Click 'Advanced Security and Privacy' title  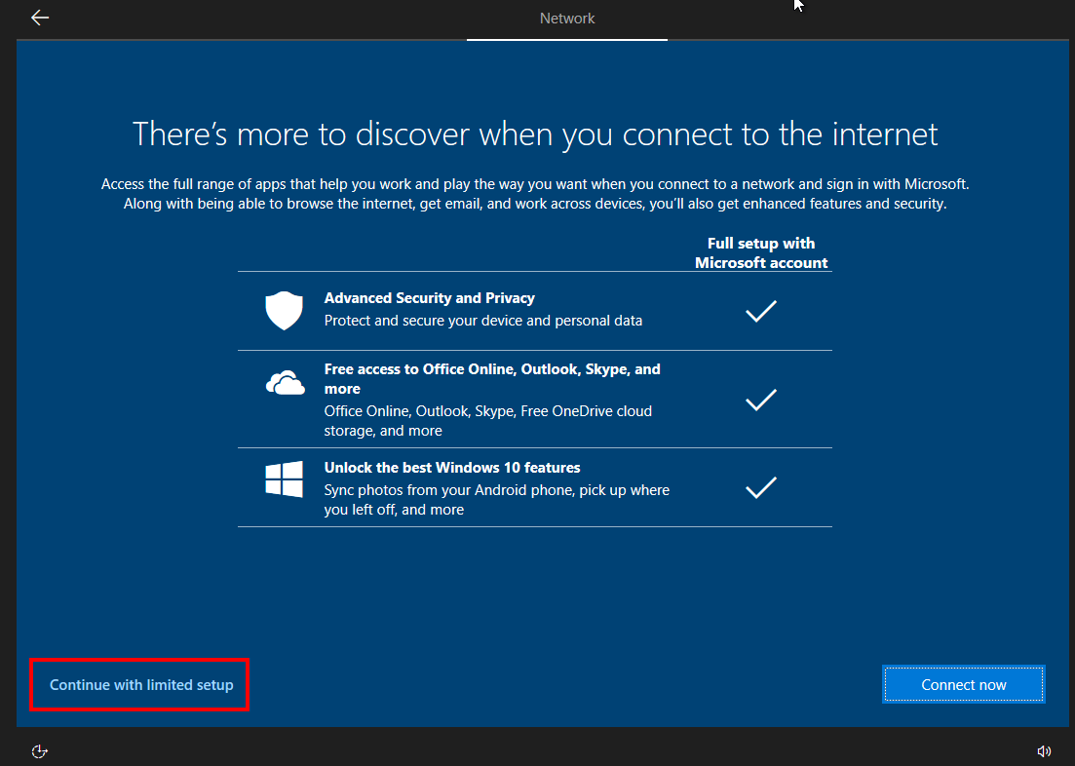click(429, 297)
